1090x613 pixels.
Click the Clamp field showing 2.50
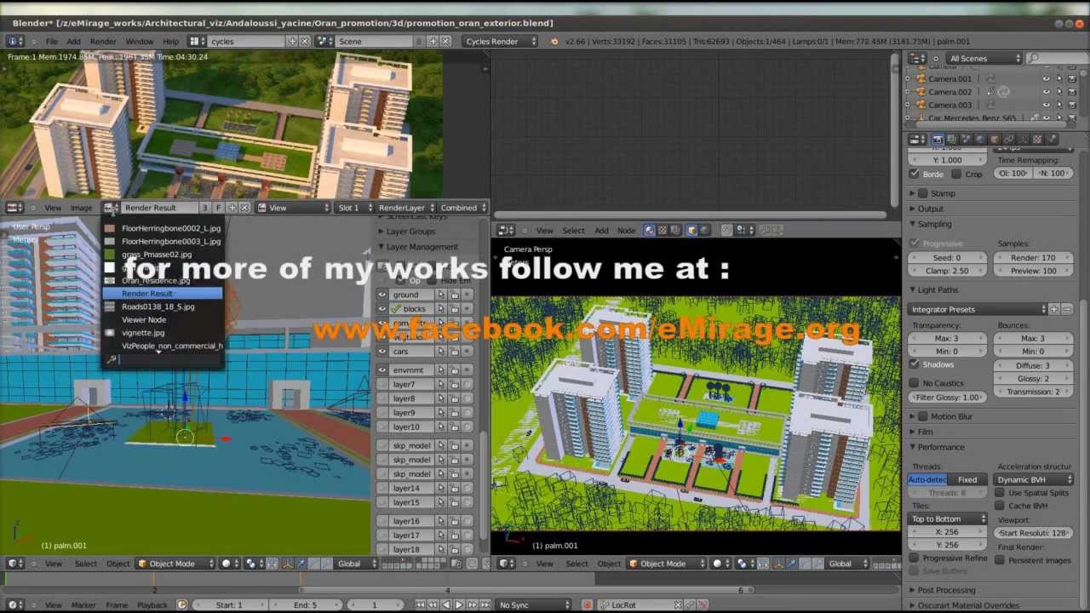948,271
